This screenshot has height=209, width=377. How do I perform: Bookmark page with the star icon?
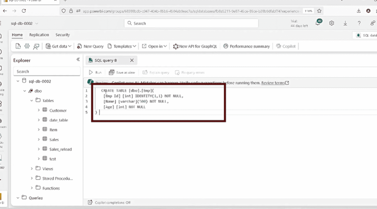pyautogui.click(x=319, y=11)
